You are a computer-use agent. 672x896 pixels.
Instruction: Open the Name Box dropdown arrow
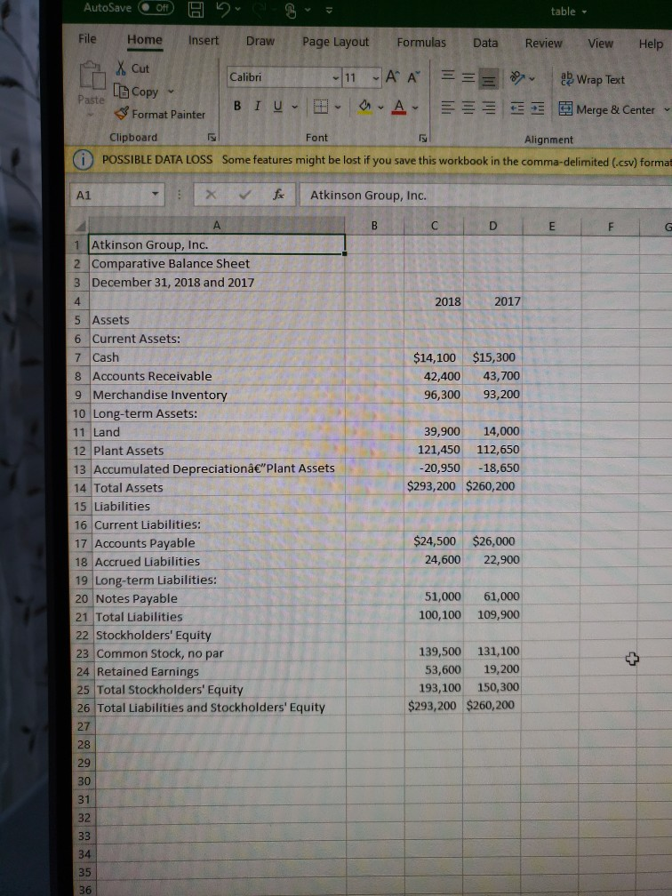click(155, 195)
